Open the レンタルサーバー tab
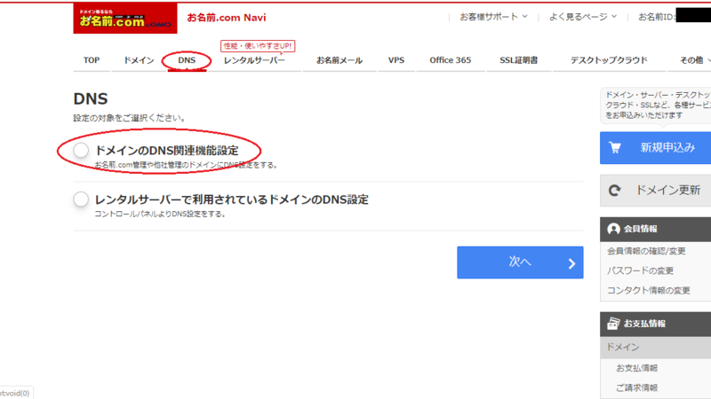The width and height of the screenshot is (711, 399). click(254, 60)
